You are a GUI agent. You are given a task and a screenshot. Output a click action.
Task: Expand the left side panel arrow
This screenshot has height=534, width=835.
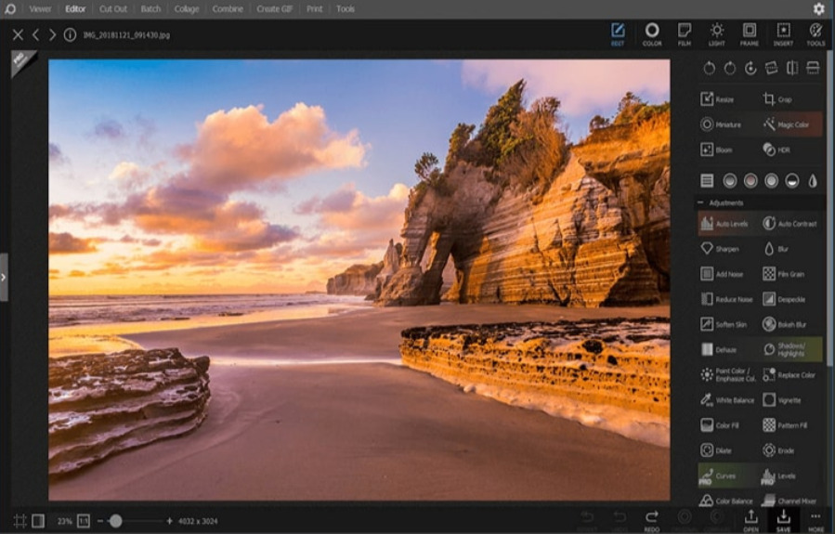pos(4,277)
